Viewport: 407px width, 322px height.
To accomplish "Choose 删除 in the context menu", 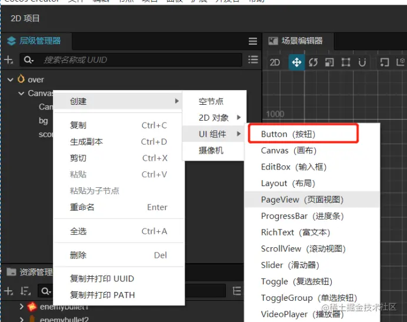I will tap(118, 255).
